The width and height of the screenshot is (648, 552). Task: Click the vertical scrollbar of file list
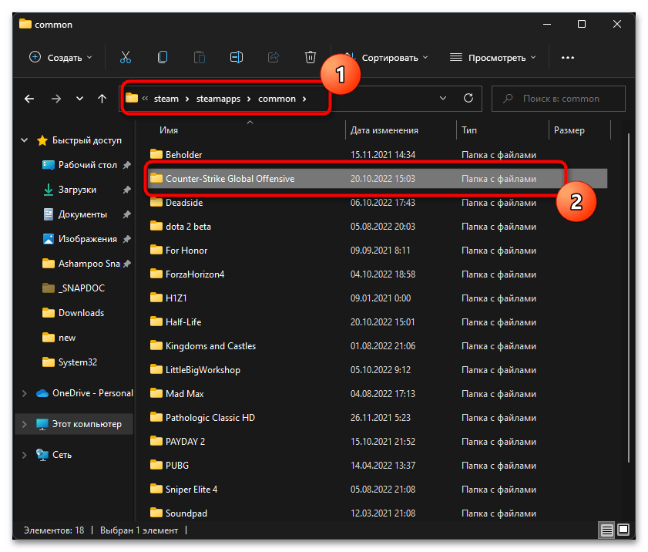coord(629,298)
